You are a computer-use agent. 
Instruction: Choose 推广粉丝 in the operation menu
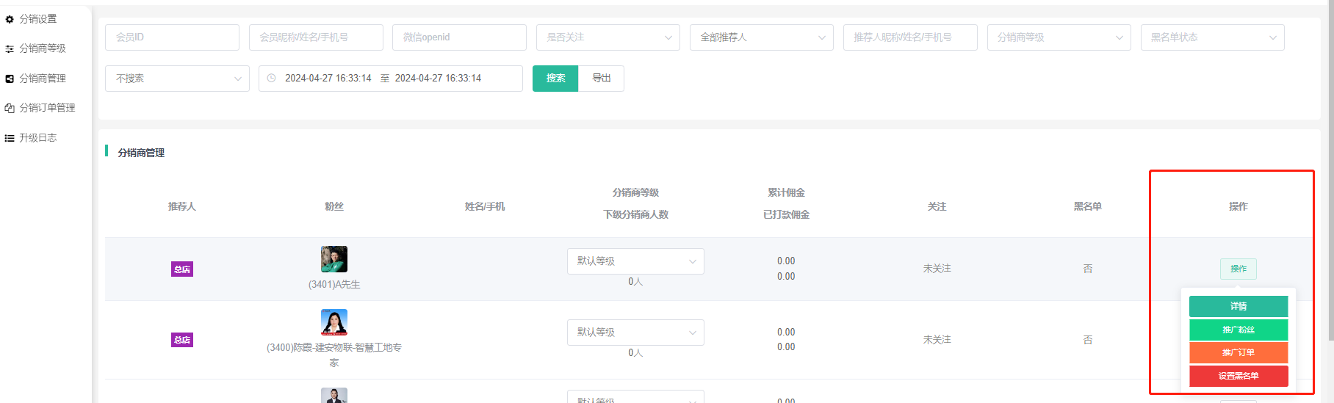coord(1238,330)
